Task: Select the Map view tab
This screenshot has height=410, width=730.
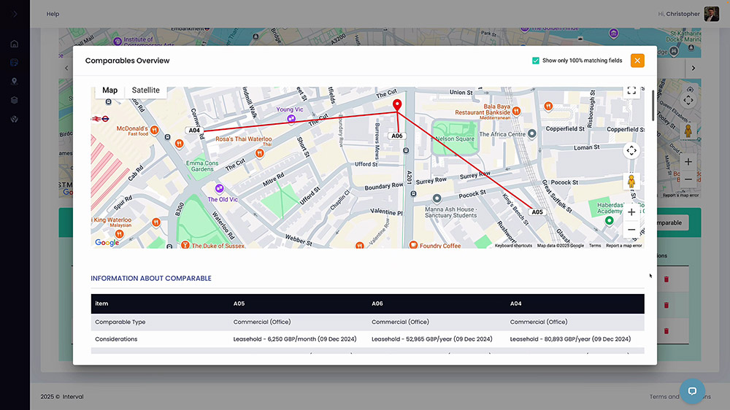Action: (110, 90)
